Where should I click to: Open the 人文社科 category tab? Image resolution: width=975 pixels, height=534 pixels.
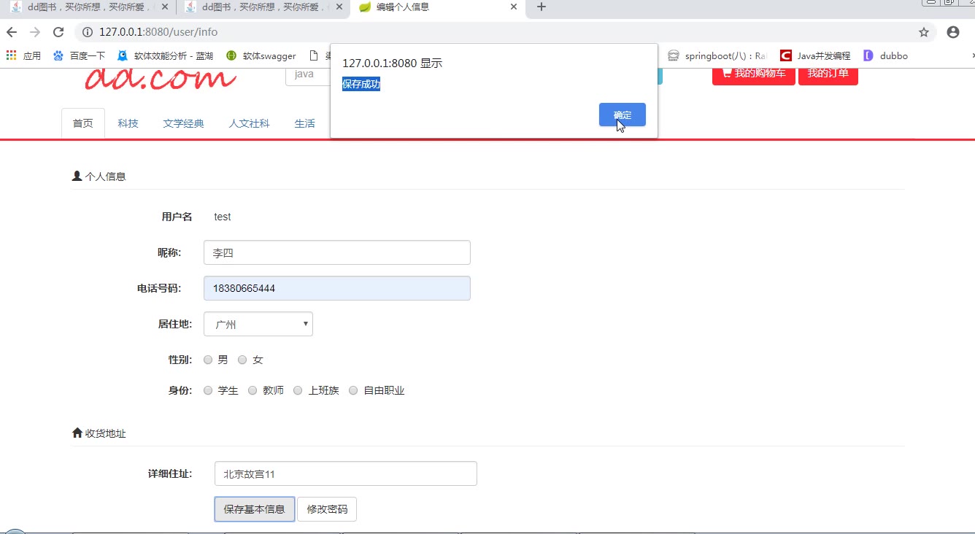tap(249, 123)
